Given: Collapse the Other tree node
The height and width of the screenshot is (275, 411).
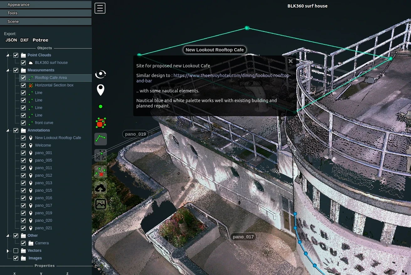Looking at the screenshot, I should click(x=8, y=236).
